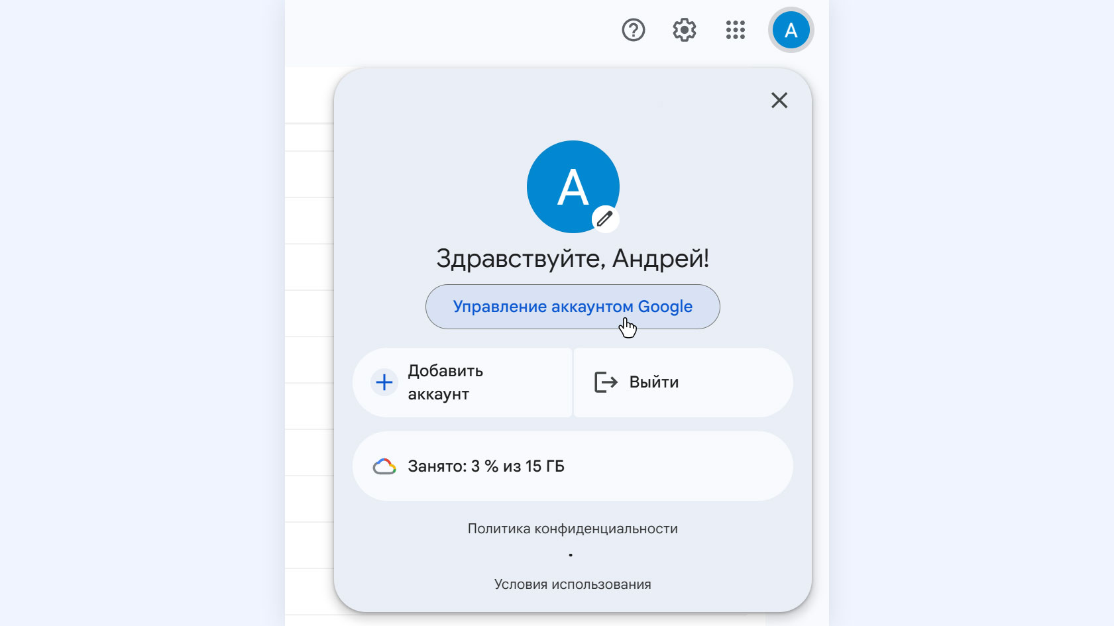Image resolution: width=1114 pixels, height=626 pixels.
Task: Open the Help question mark icon
Action: [x=634, y=30]
